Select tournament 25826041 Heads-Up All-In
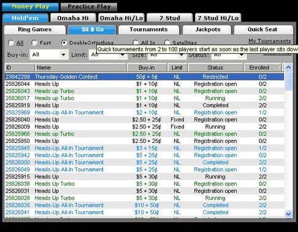 (144, 212)
